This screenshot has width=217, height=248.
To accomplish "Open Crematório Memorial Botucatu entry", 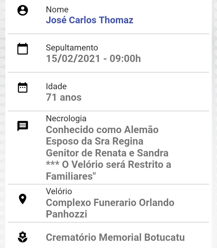I will [115, 237].
